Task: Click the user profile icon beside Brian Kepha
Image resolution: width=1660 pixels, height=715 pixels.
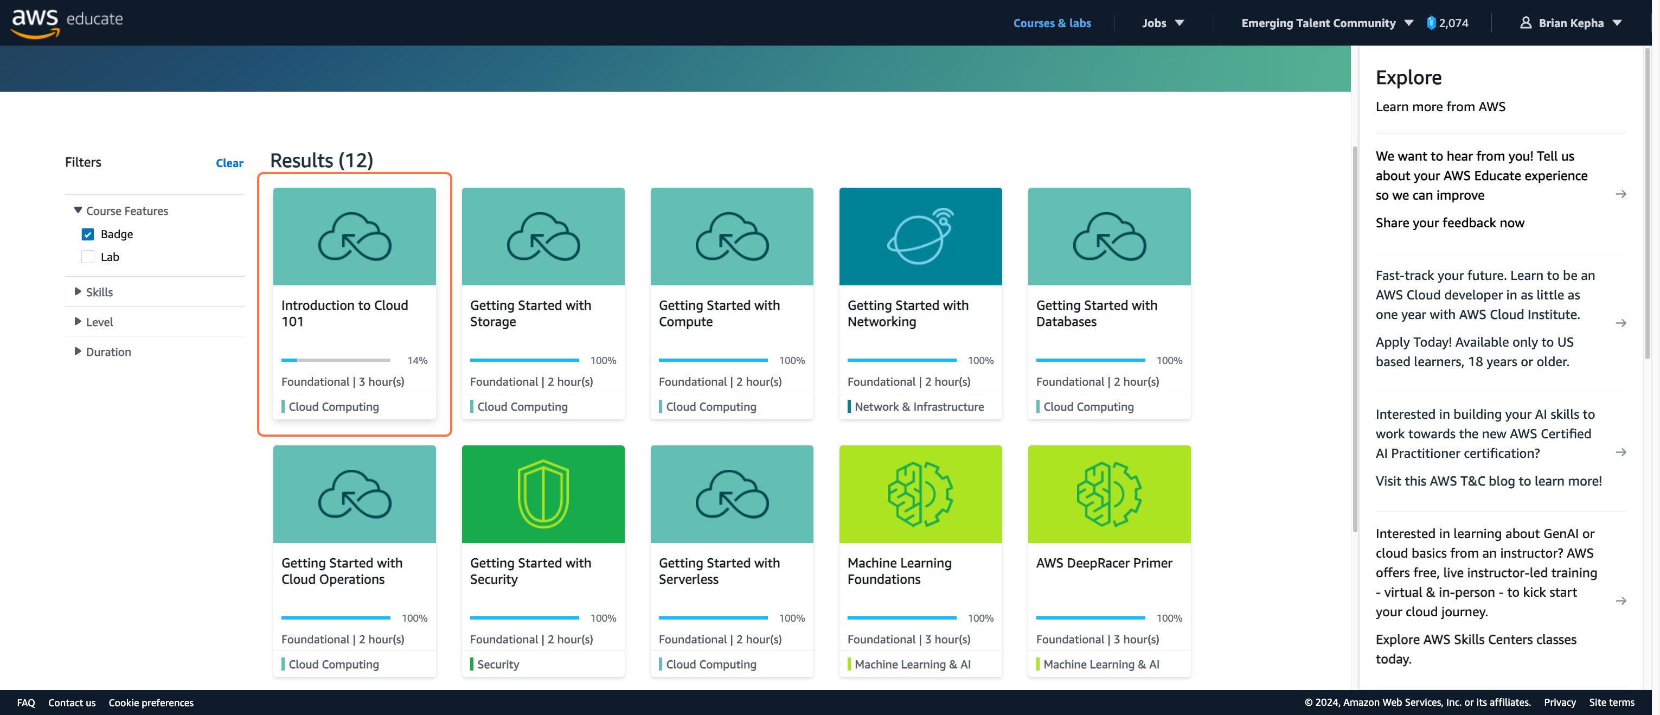Action: click(1526, 23)
